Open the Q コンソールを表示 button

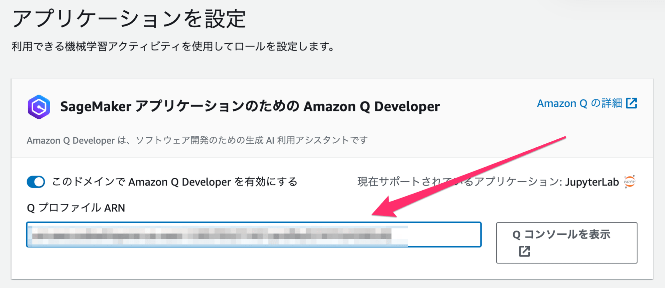coord(567,243)
